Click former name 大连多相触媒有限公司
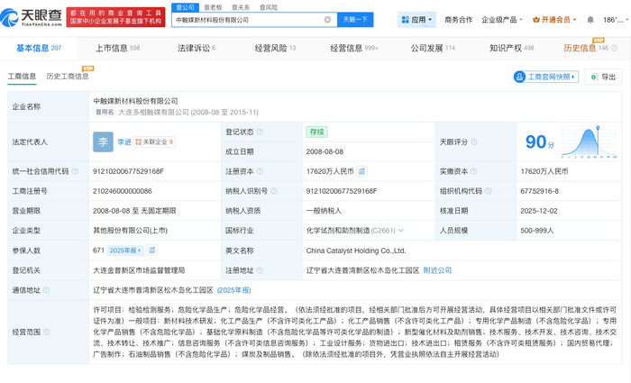The image size is (631, 383). pyautogui.click(x=153, y=113)
